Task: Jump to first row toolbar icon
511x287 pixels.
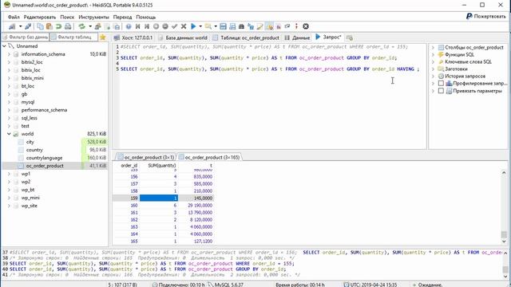Action: 138,26
